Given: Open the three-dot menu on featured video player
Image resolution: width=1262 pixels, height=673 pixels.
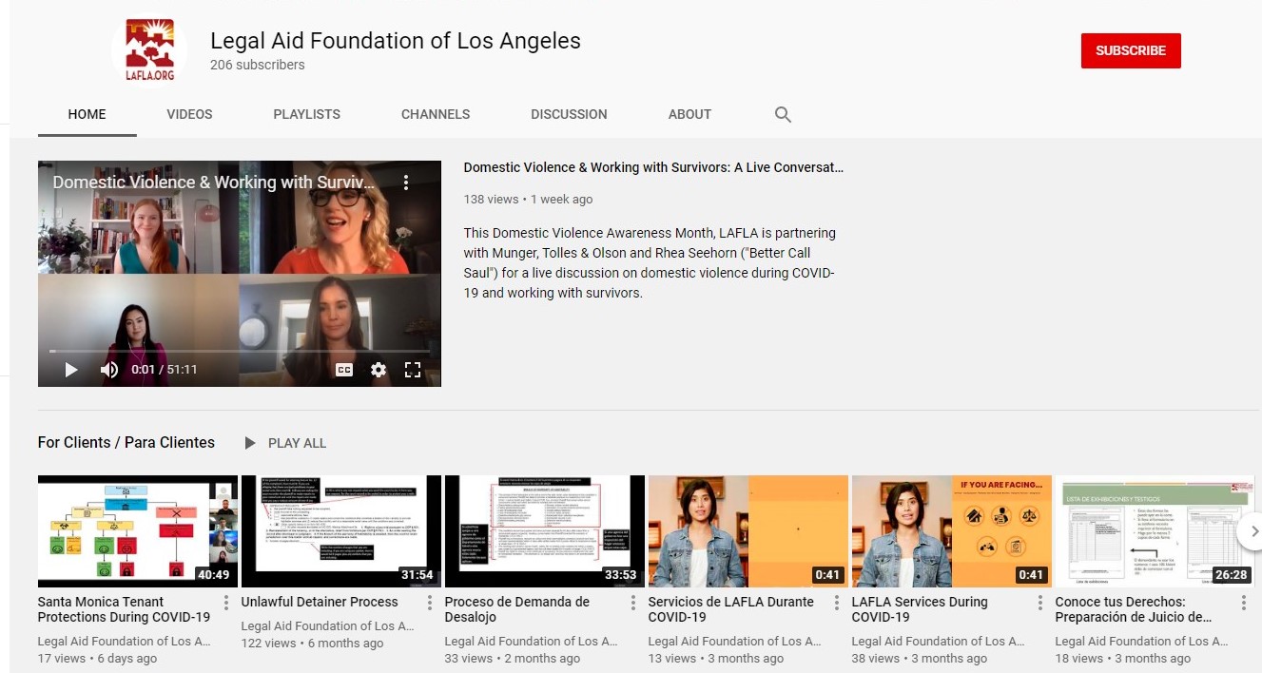Looking at the screenshot, I should pyautogui.click(x=406, y=182).
